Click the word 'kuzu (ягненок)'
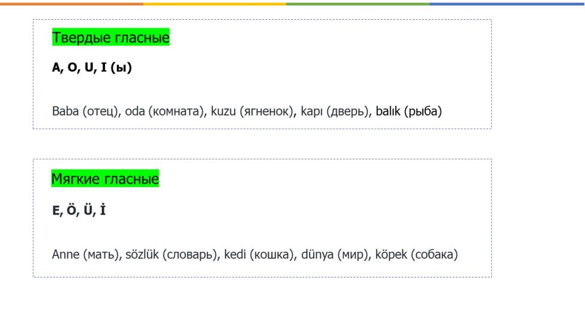This screenshot has width=585, height=329. [252, 111]
